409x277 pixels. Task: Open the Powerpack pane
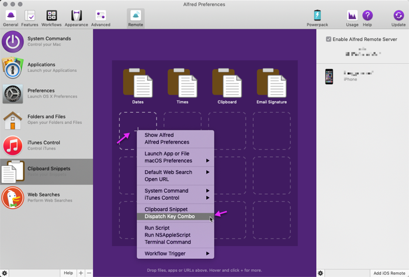click(x=317, y=18)
